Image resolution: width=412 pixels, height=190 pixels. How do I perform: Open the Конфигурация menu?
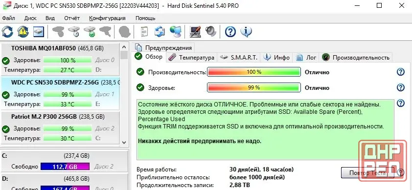coord(107,18)
